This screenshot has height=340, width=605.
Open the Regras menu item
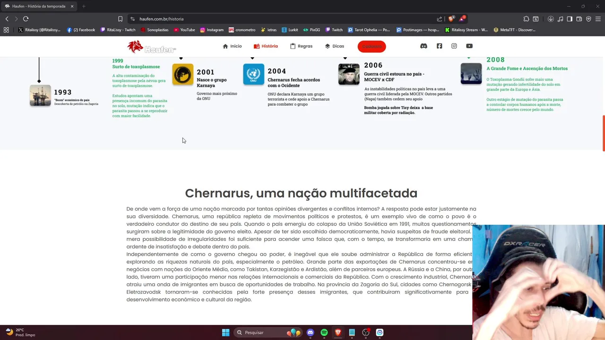coord(301,46)
